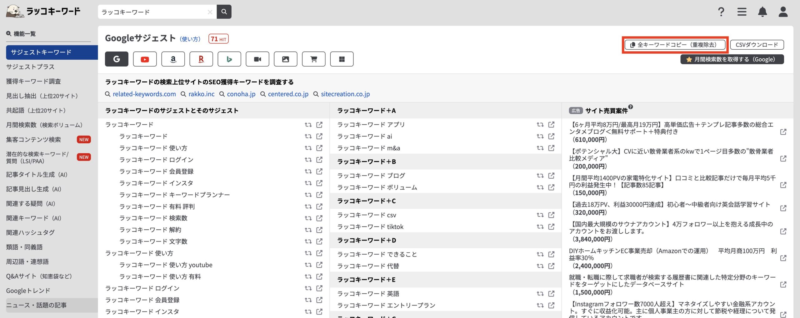Re-search icon for ラッコキーワード 検索数

coord(308,218)
